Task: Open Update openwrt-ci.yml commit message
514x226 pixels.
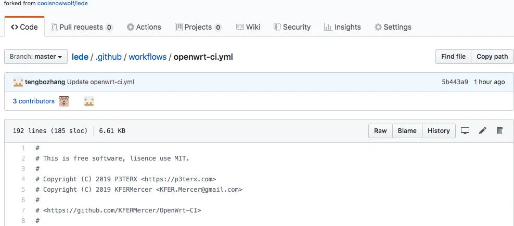Action: point(100,82)
